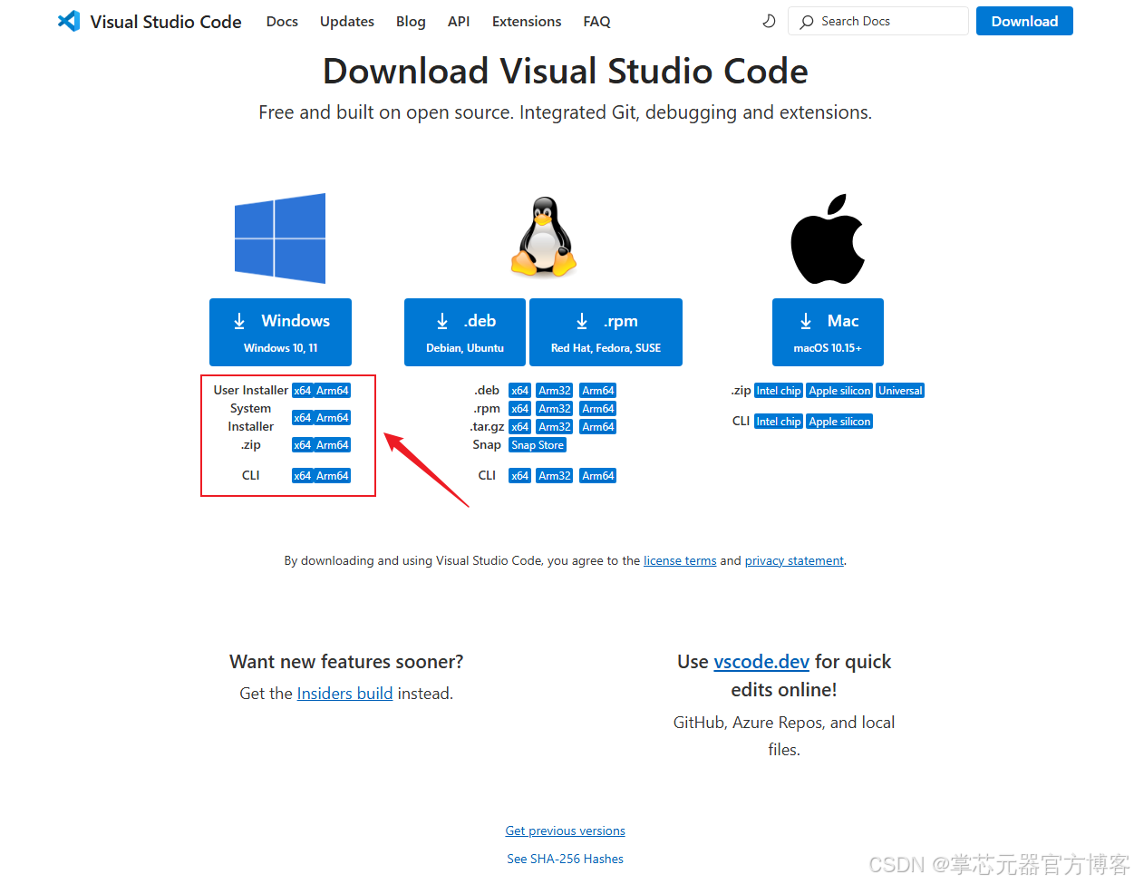Viewport: 1134px width, 884px height.
Task: Open the license terms link
Action: pyautogui.click(x=680, y=561)
